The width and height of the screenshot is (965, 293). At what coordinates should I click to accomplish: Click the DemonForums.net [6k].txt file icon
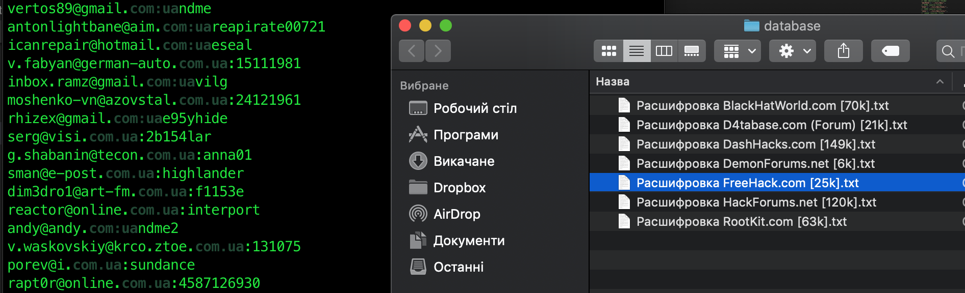pos(624,164)
